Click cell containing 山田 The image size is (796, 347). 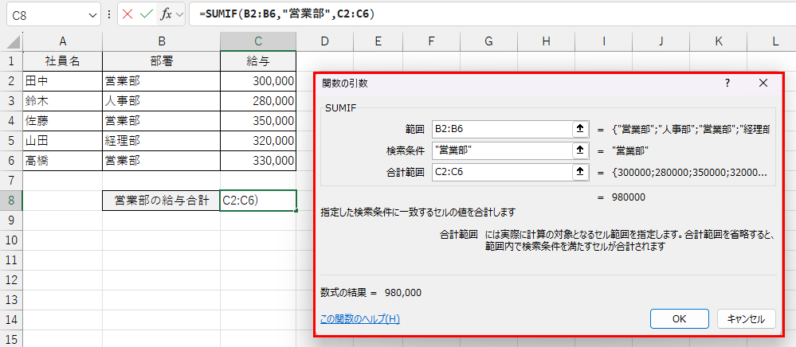tap(62, 141)
